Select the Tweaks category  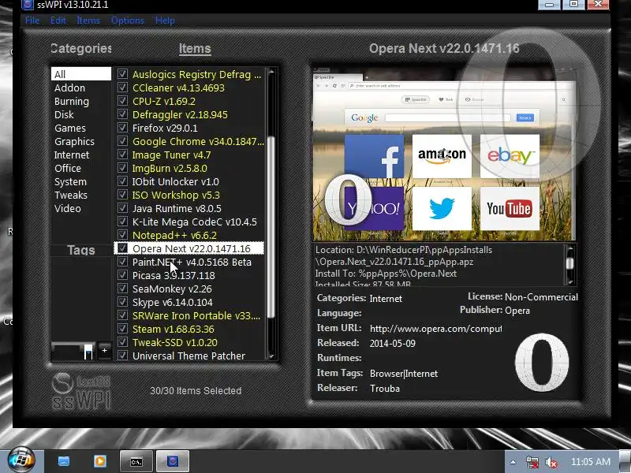[x=81, y=195]
